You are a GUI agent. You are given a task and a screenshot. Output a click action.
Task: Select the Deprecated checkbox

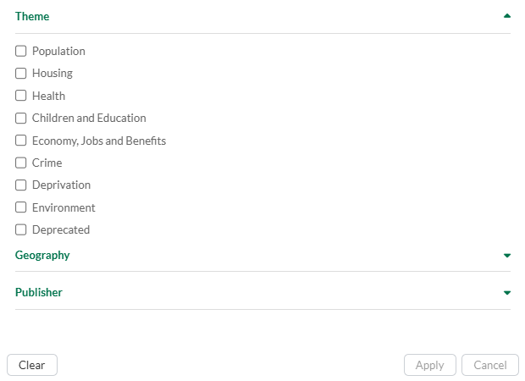pos(21,229)
